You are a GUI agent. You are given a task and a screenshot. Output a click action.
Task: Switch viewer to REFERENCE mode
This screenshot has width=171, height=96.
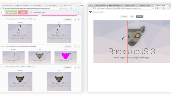[x=124, y=17]
